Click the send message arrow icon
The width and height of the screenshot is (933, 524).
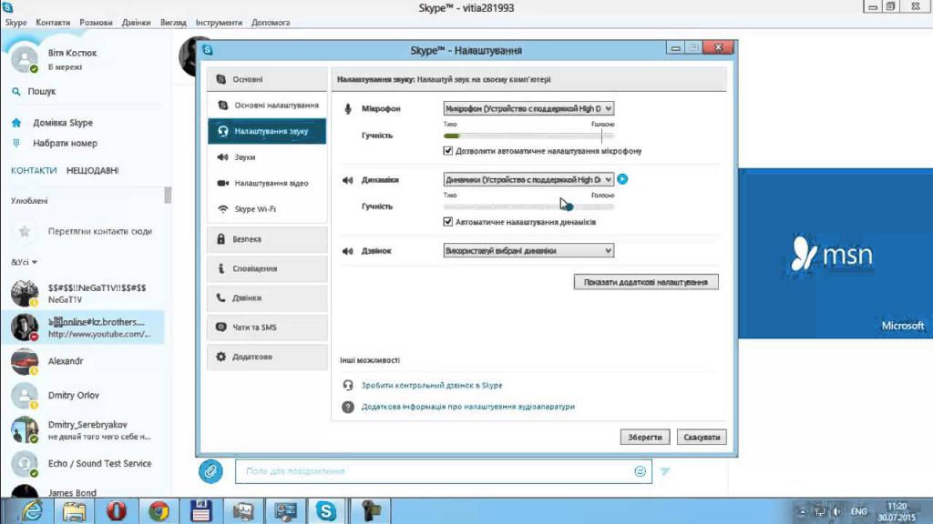[665, 472]
